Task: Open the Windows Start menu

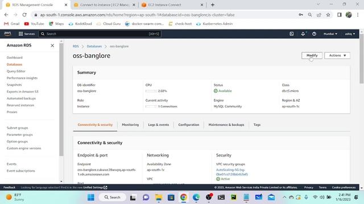Action: point(91,197)
